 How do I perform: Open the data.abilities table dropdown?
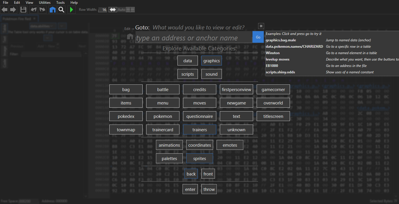click(x=43, y=26)
